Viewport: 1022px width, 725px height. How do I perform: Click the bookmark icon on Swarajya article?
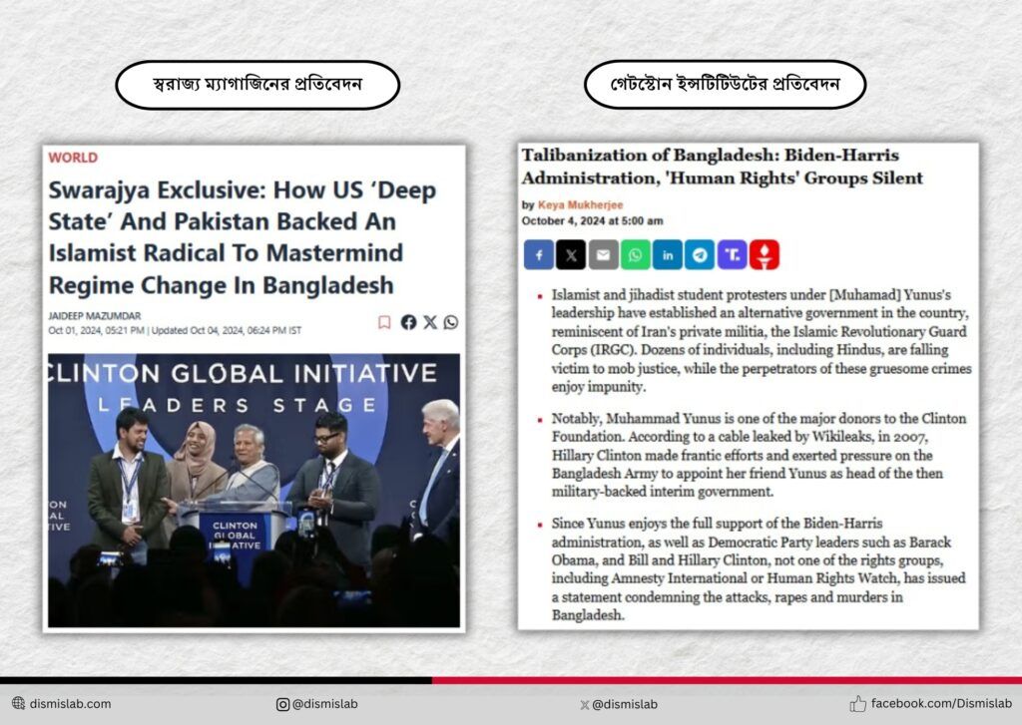[x=384, y=322]
